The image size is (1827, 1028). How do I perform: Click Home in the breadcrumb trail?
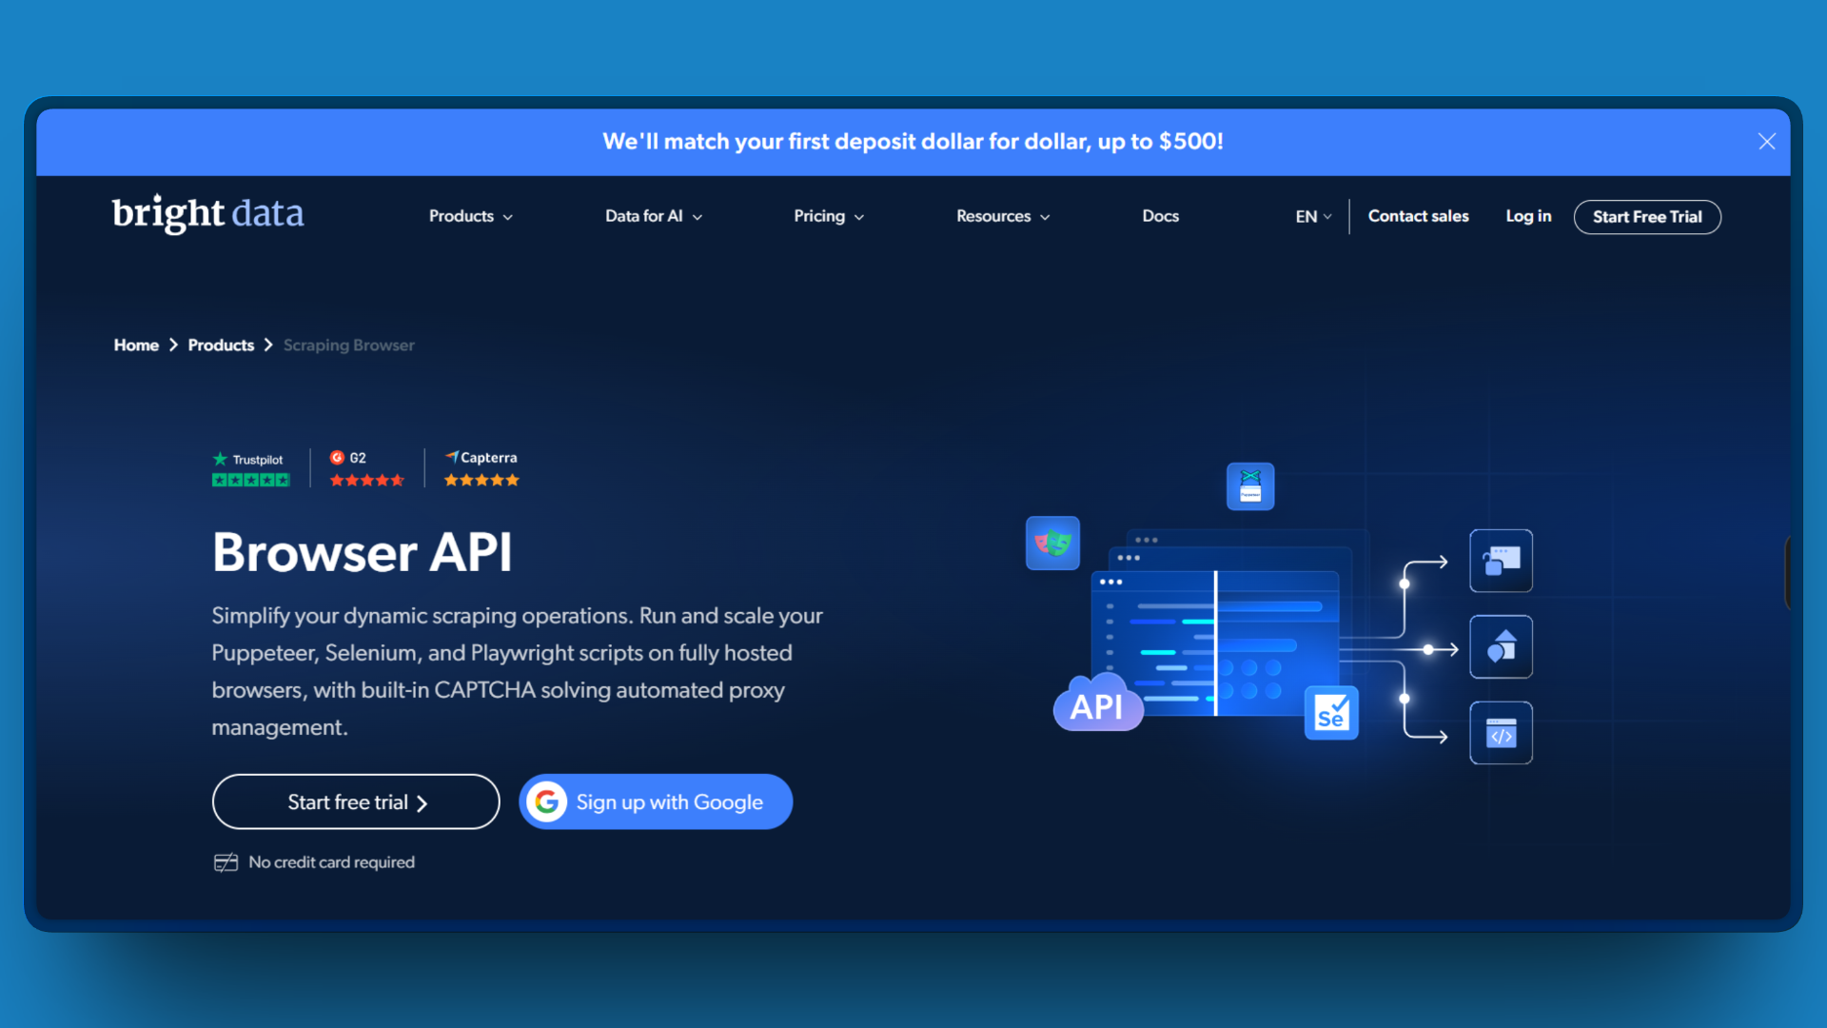(x=136, y=345)
